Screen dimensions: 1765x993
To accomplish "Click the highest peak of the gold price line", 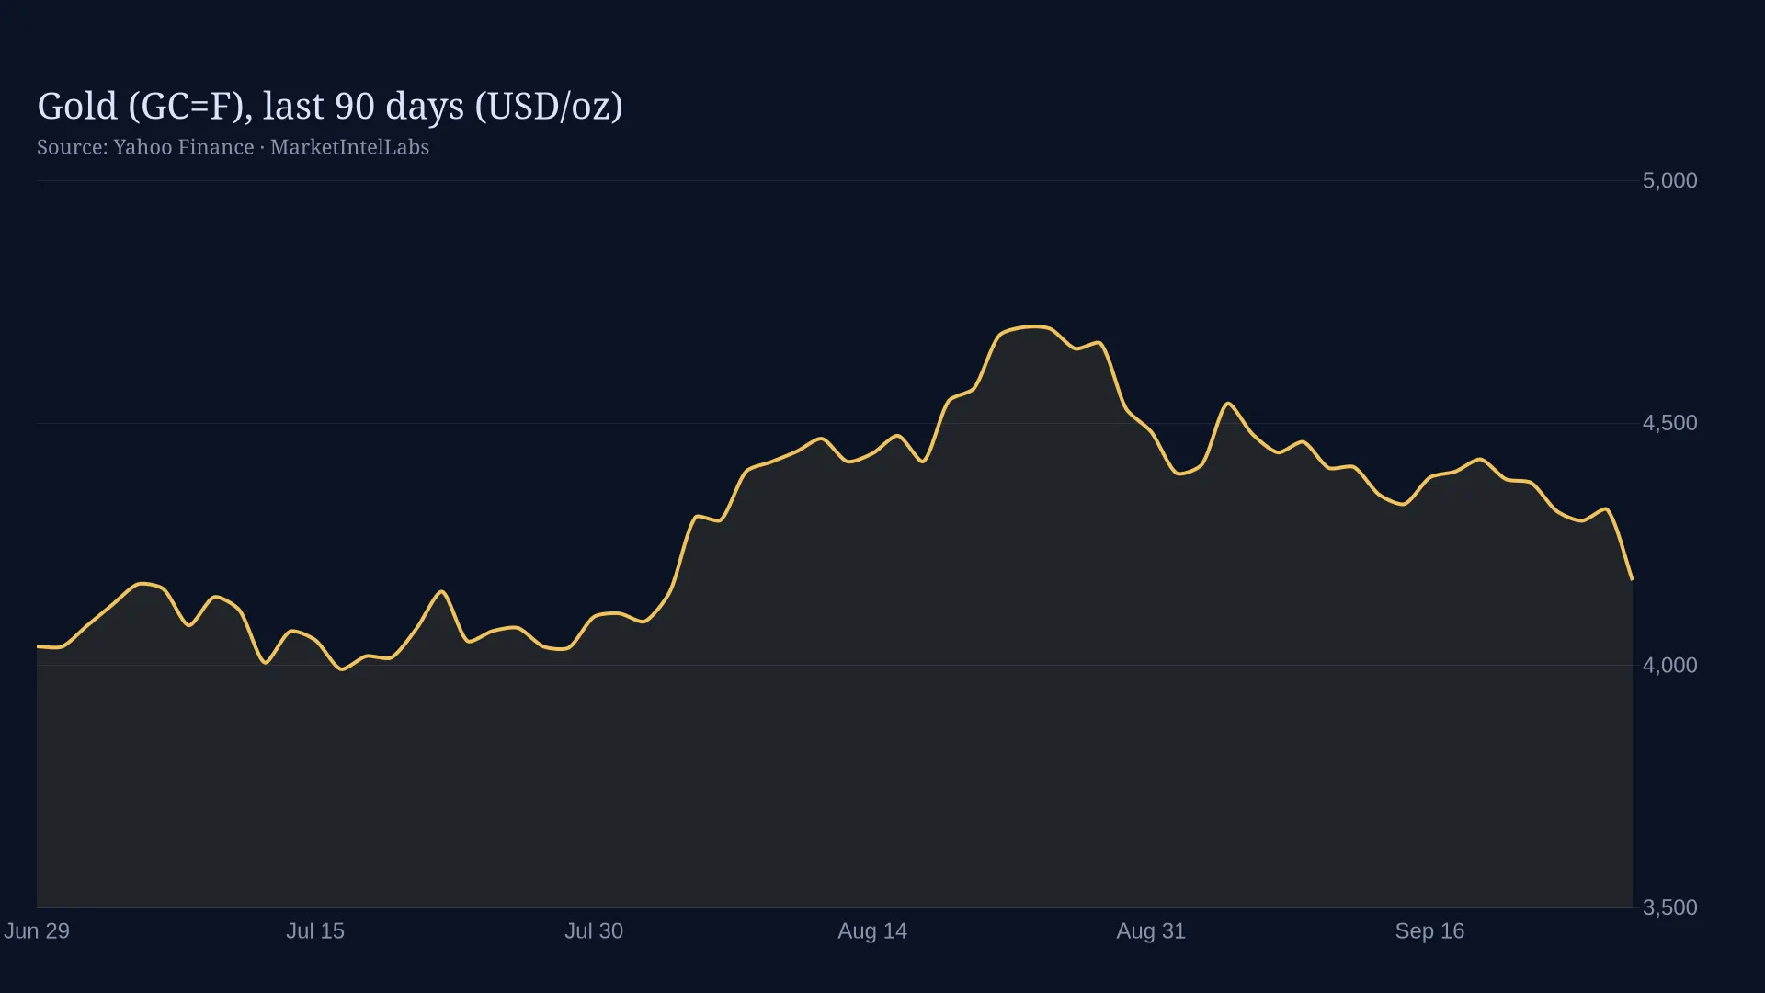I will tap(1035, 326).
